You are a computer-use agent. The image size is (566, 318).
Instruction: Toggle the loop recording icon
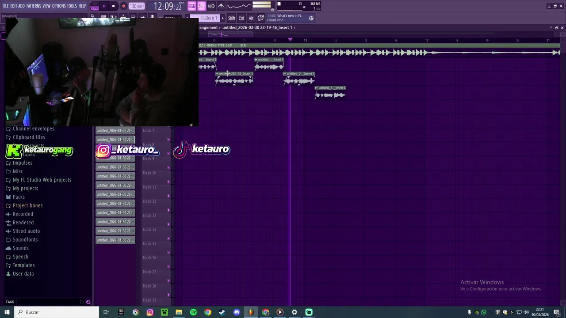pos(211,6)
